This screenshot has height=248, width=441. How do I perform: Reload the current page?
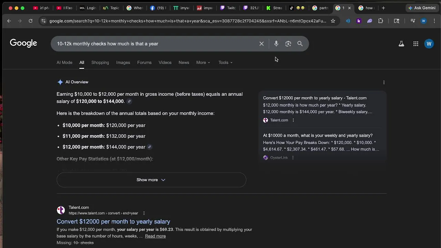(x=30, y=21)
